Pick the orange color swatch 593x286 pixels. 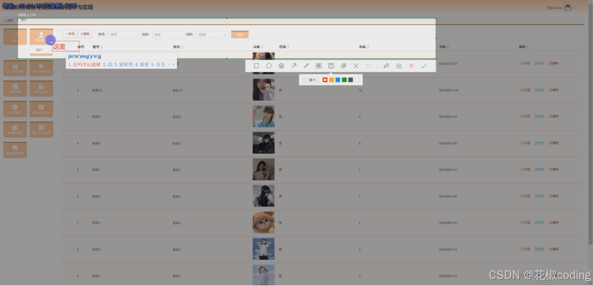point(331,80)
